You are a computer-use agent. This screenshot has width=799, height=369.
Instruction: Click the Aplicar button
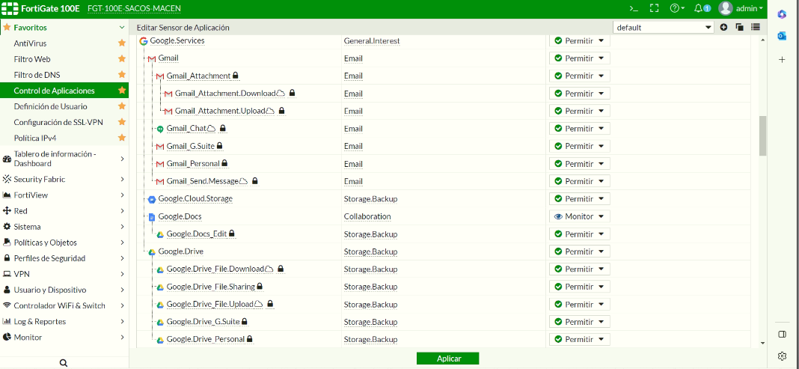pos(448,359)
